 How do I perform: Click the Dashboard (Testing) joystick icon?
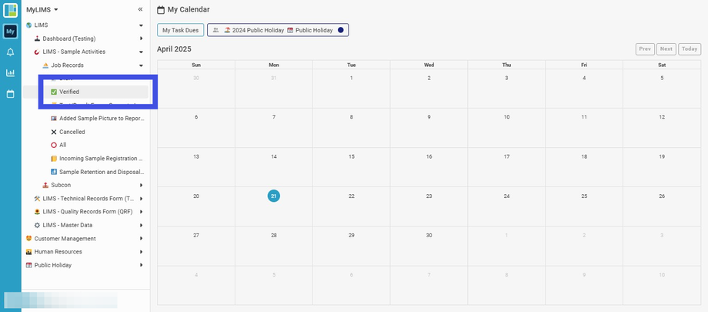pyautogui.click(x=37, y=39)
